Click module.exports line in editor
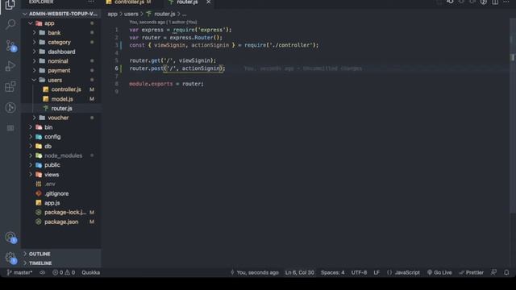 [166, 84]
